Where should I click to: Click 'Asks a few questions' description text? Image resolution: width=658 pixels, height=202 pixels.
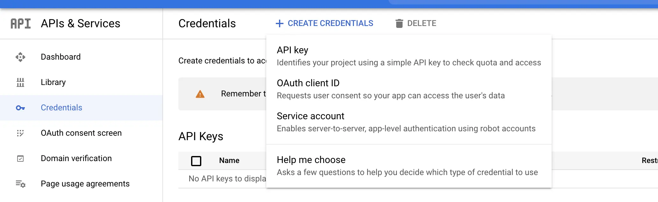pyautogui.click(x=407, y=173)
